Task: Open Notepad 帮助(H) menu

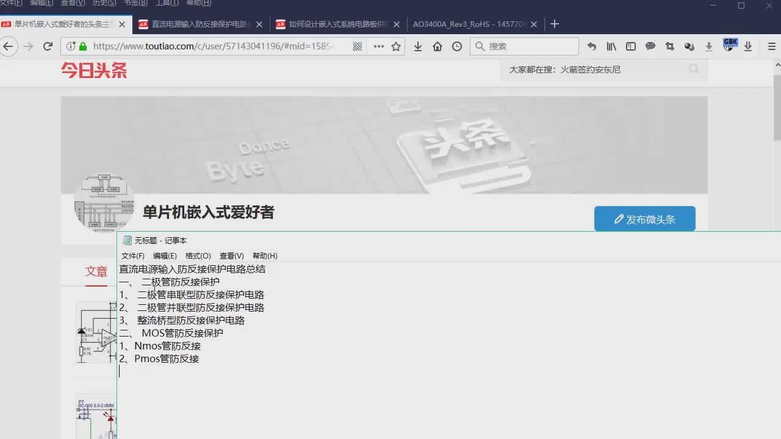Action: click(x=265, y=256)
